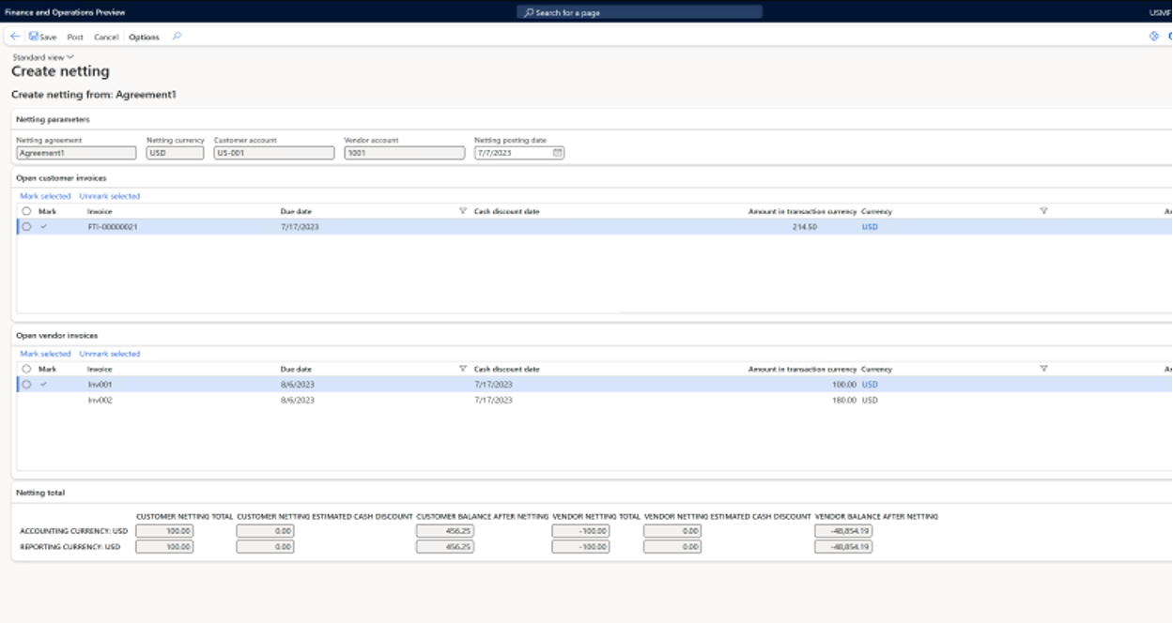Open the Options menu

pyautogui.click(x=144, y=38)
